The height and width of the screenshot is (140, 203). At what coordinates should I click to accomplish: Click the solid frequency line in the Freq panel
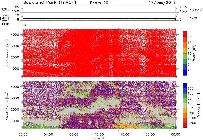pyautogui.click(x=99, y=18)
